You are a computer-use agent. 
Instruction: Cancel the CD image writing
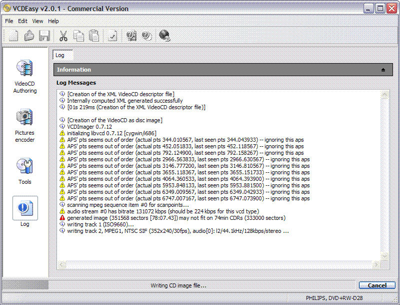point(377,285)
